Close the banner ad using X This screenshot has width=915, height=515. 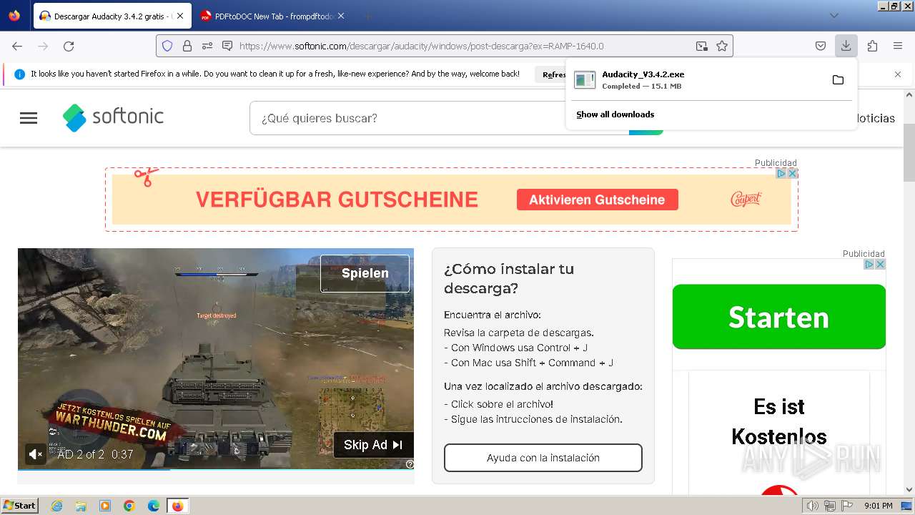click(792, 173)
